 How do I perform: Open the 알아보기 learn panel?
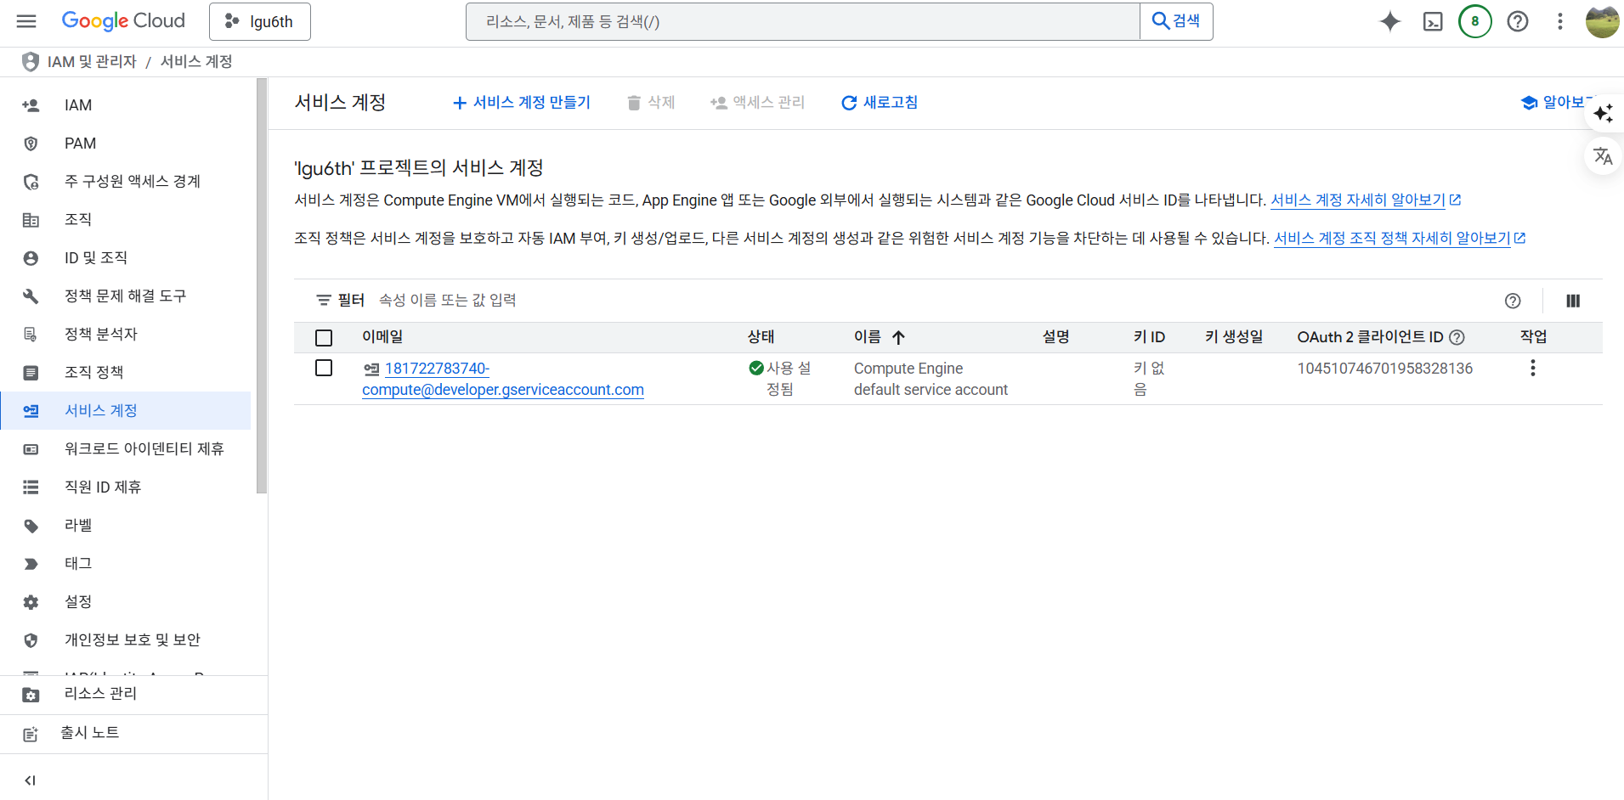point(1555,103)
